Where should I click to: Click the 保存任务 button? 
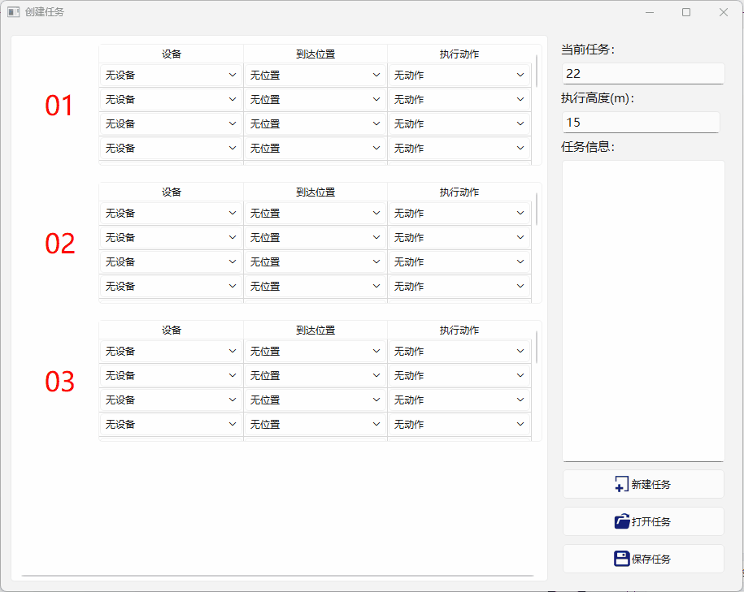[643, 559]
